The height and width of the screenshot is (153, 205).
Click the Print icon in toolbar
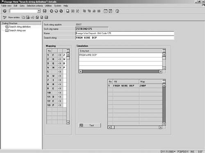tap(68, 11)
